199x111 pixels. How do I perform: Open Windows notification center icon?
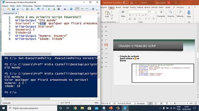(x=194, y=108)
